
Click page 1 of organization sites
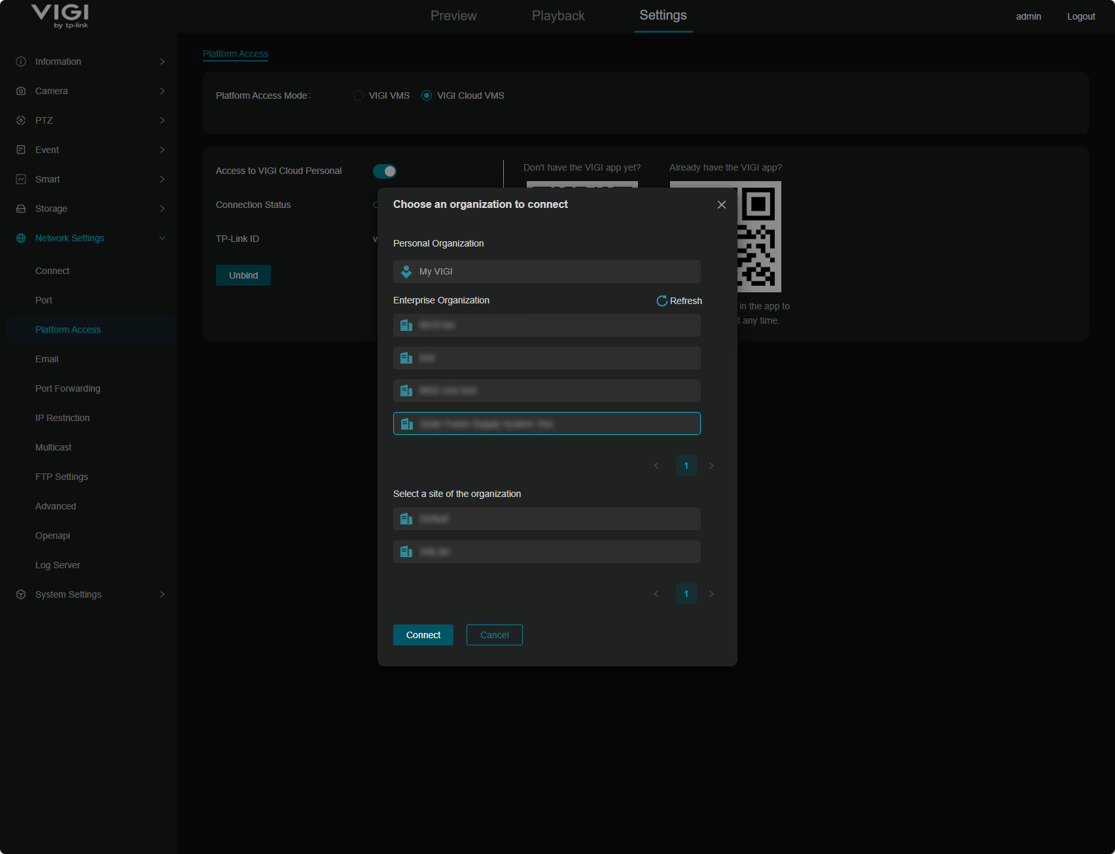tap(686, 594)
